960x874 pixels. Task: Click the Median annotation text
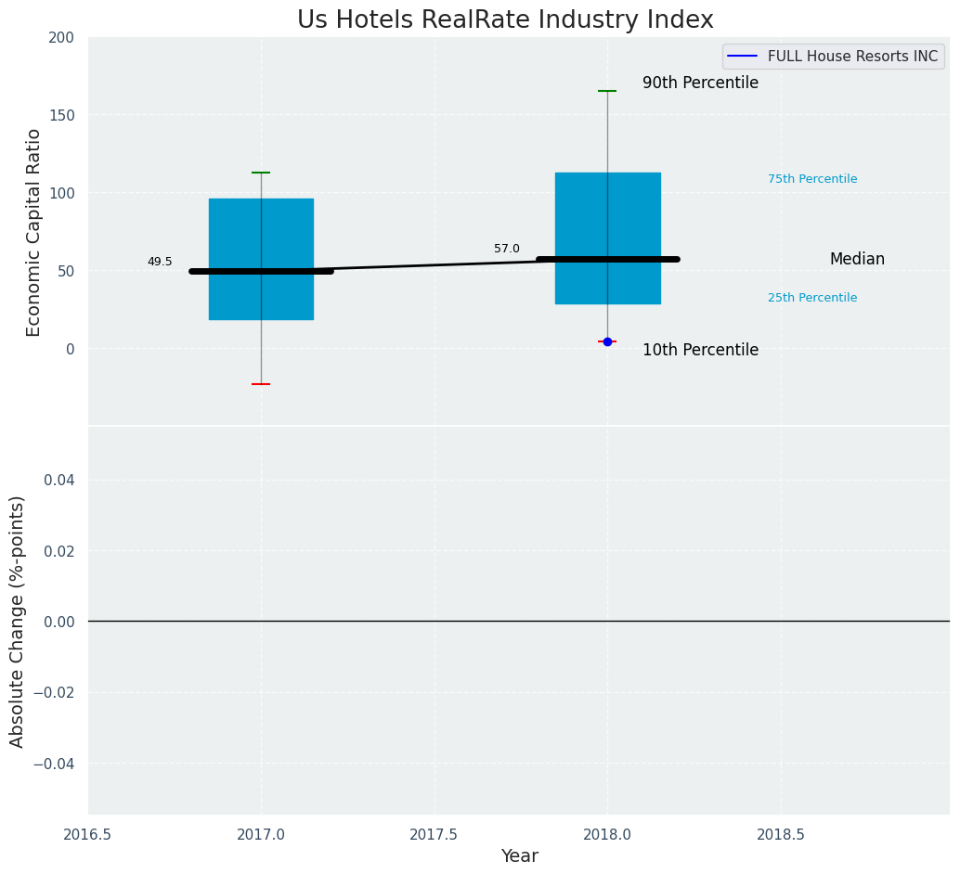pyautogui.click(x=857, y=259)
